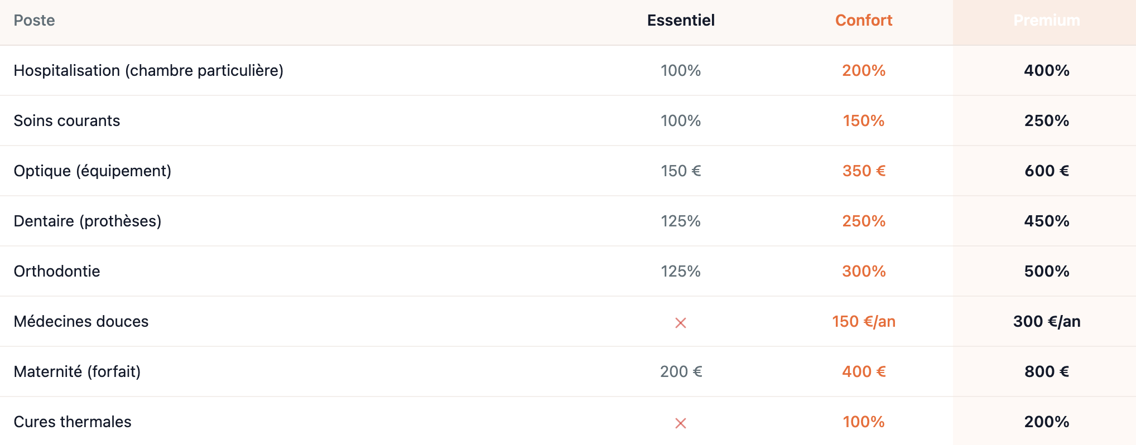
Task: Select the Confort column header
Action: point(863,21)
